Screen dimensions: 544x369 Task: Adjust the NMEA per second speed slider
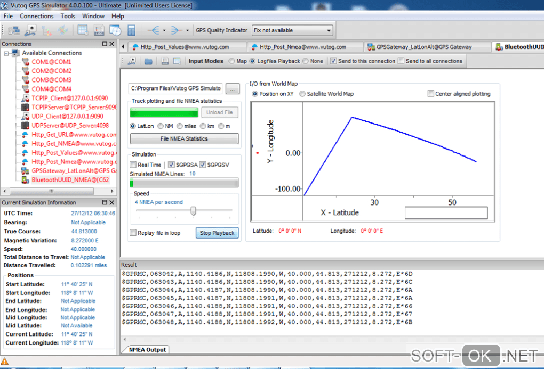coord(193,210)
